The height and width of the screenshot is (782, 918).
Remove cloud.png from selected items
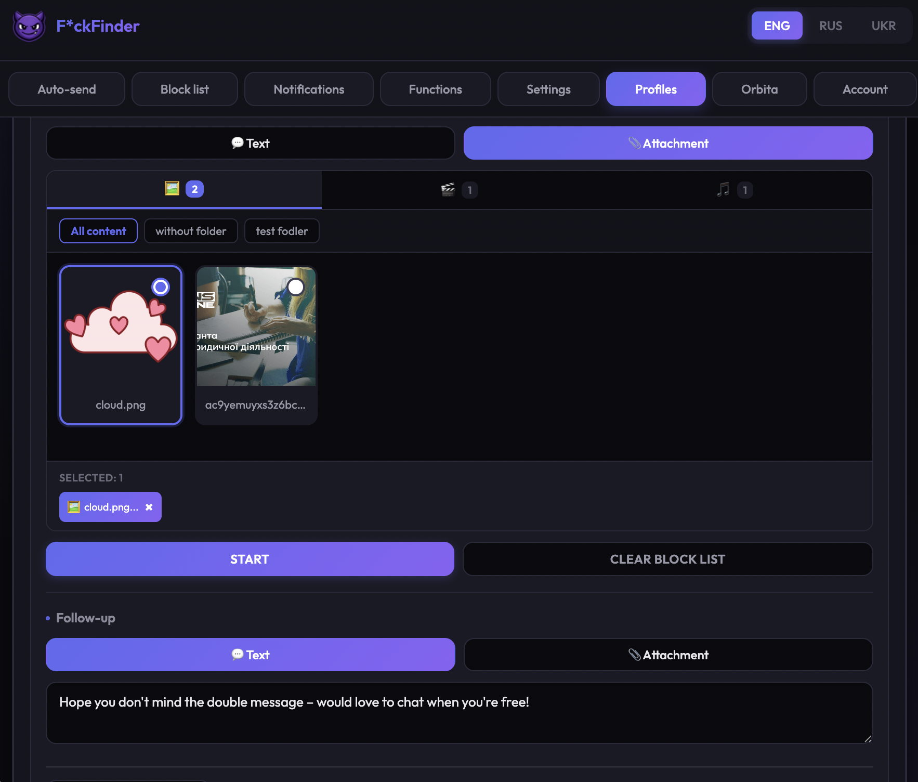[x=149, y=507]
